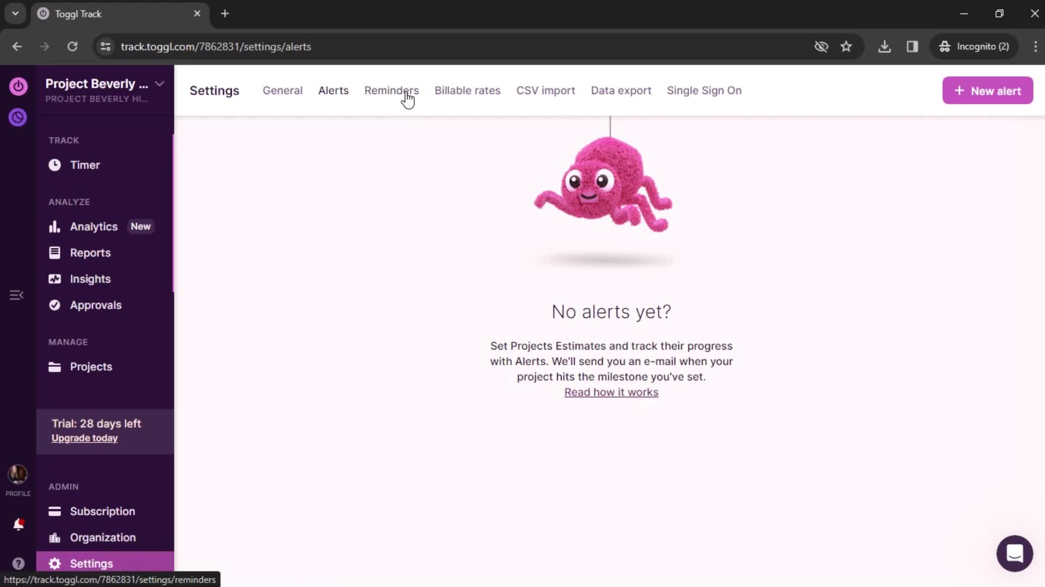Click Read how it works link
The height and width of the screenshot is (587, 1045).
(612, 392)
